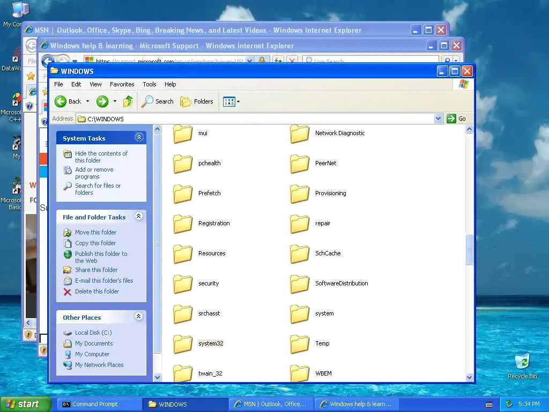Go to My Documents link
The width and height of the screenshot is (549, 412).
(x=94, y=344)
